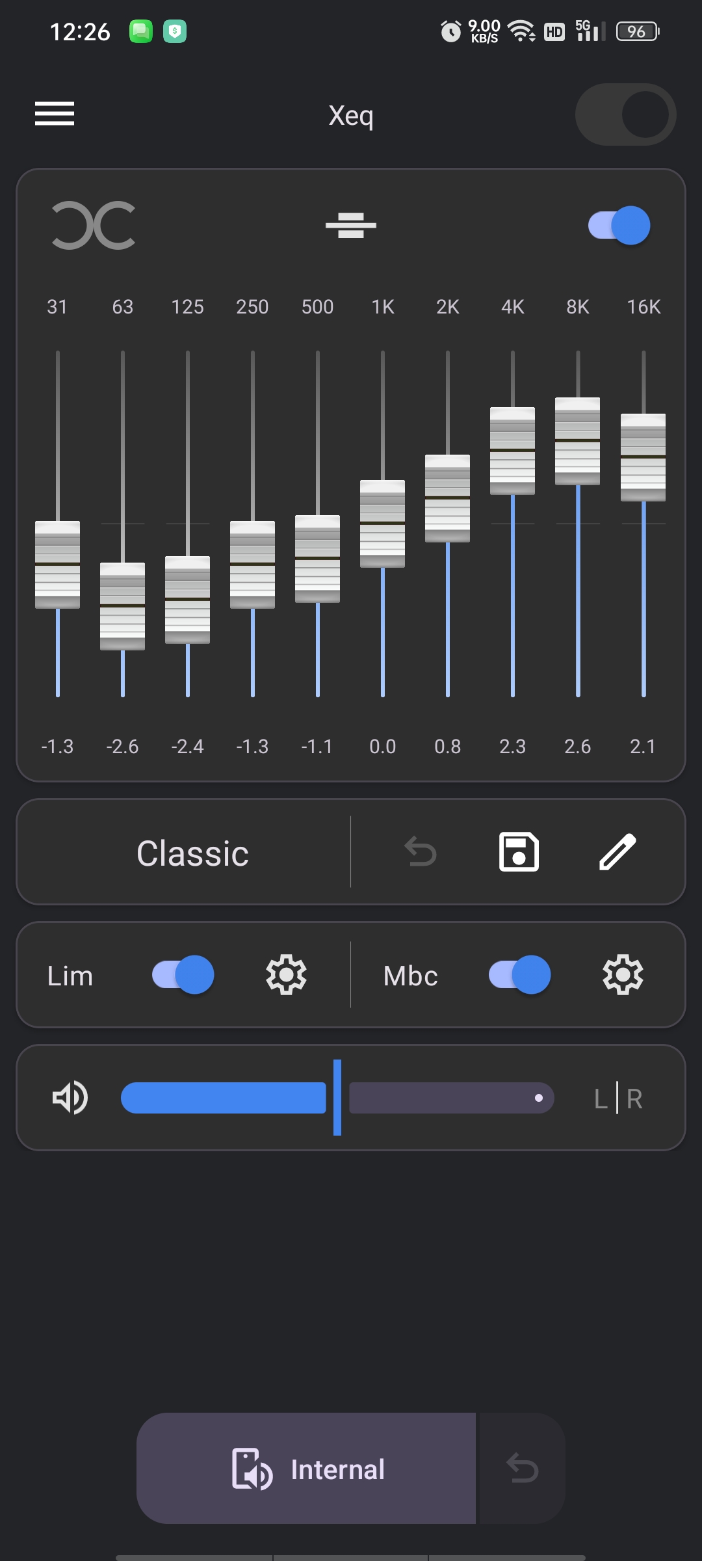
Task: Click the reset arrow beside Internal
Action: 523,1468
